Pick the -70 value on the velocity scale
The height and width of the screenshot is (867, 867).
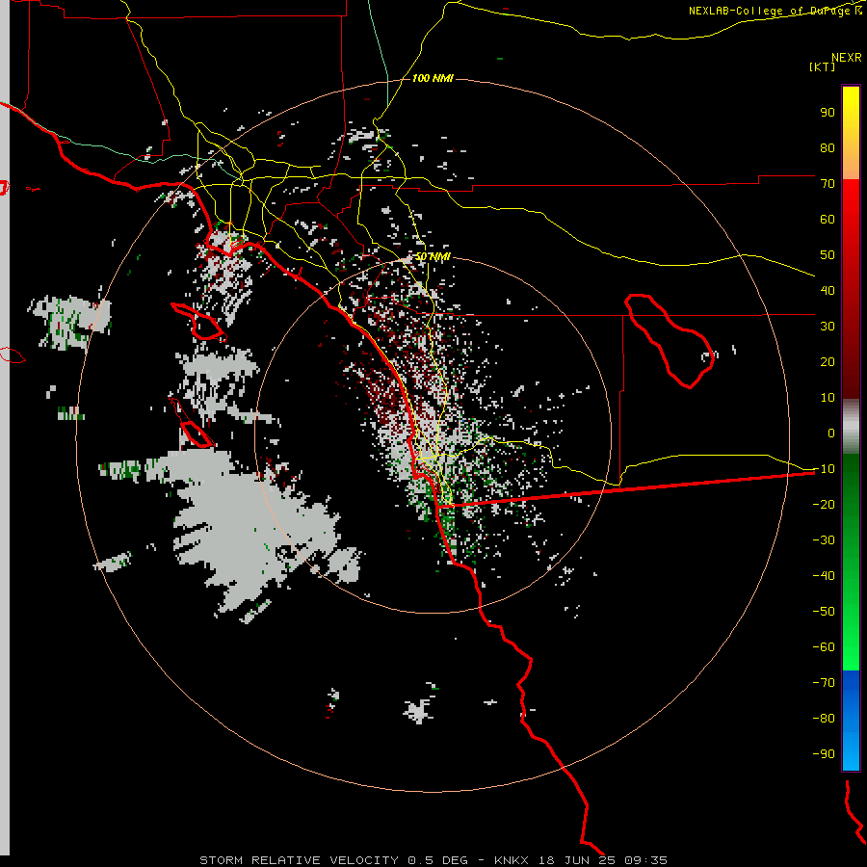[824, 683]
